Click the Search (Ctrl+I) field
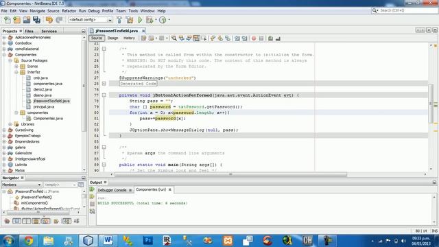 404,10
